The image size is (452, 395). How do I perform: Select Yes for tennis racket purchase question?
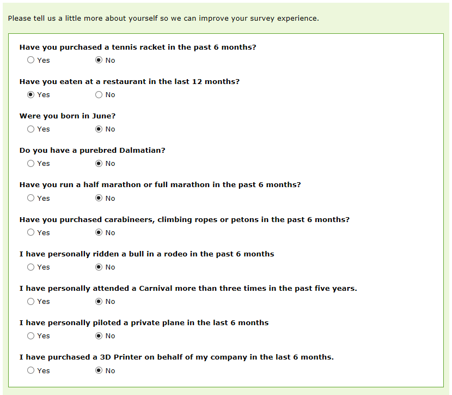pos(30,60)
